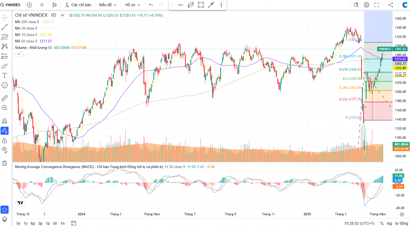410x226 pixels.
Task: Click the MA 200 close indicator label
Action: click(x=27, y=22)
